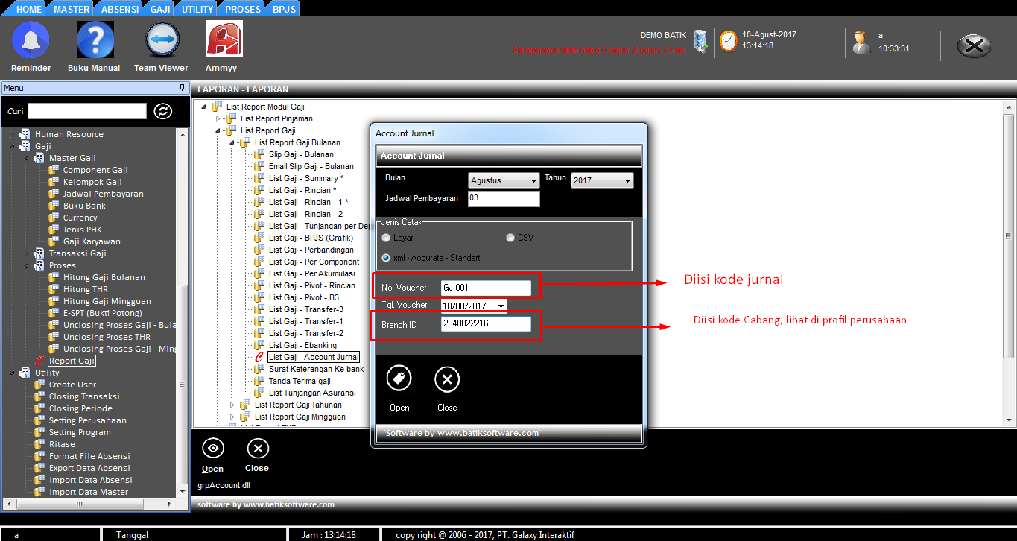Switch to the BPJS tab
The image size is (1017, 541).
point(284,9)
